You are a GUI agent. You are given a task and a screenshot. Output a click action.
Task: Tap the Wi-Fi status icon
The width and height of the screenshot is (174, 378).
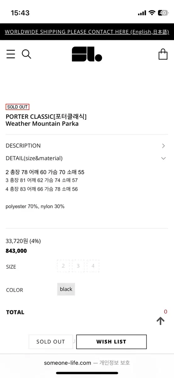point(152,13)
